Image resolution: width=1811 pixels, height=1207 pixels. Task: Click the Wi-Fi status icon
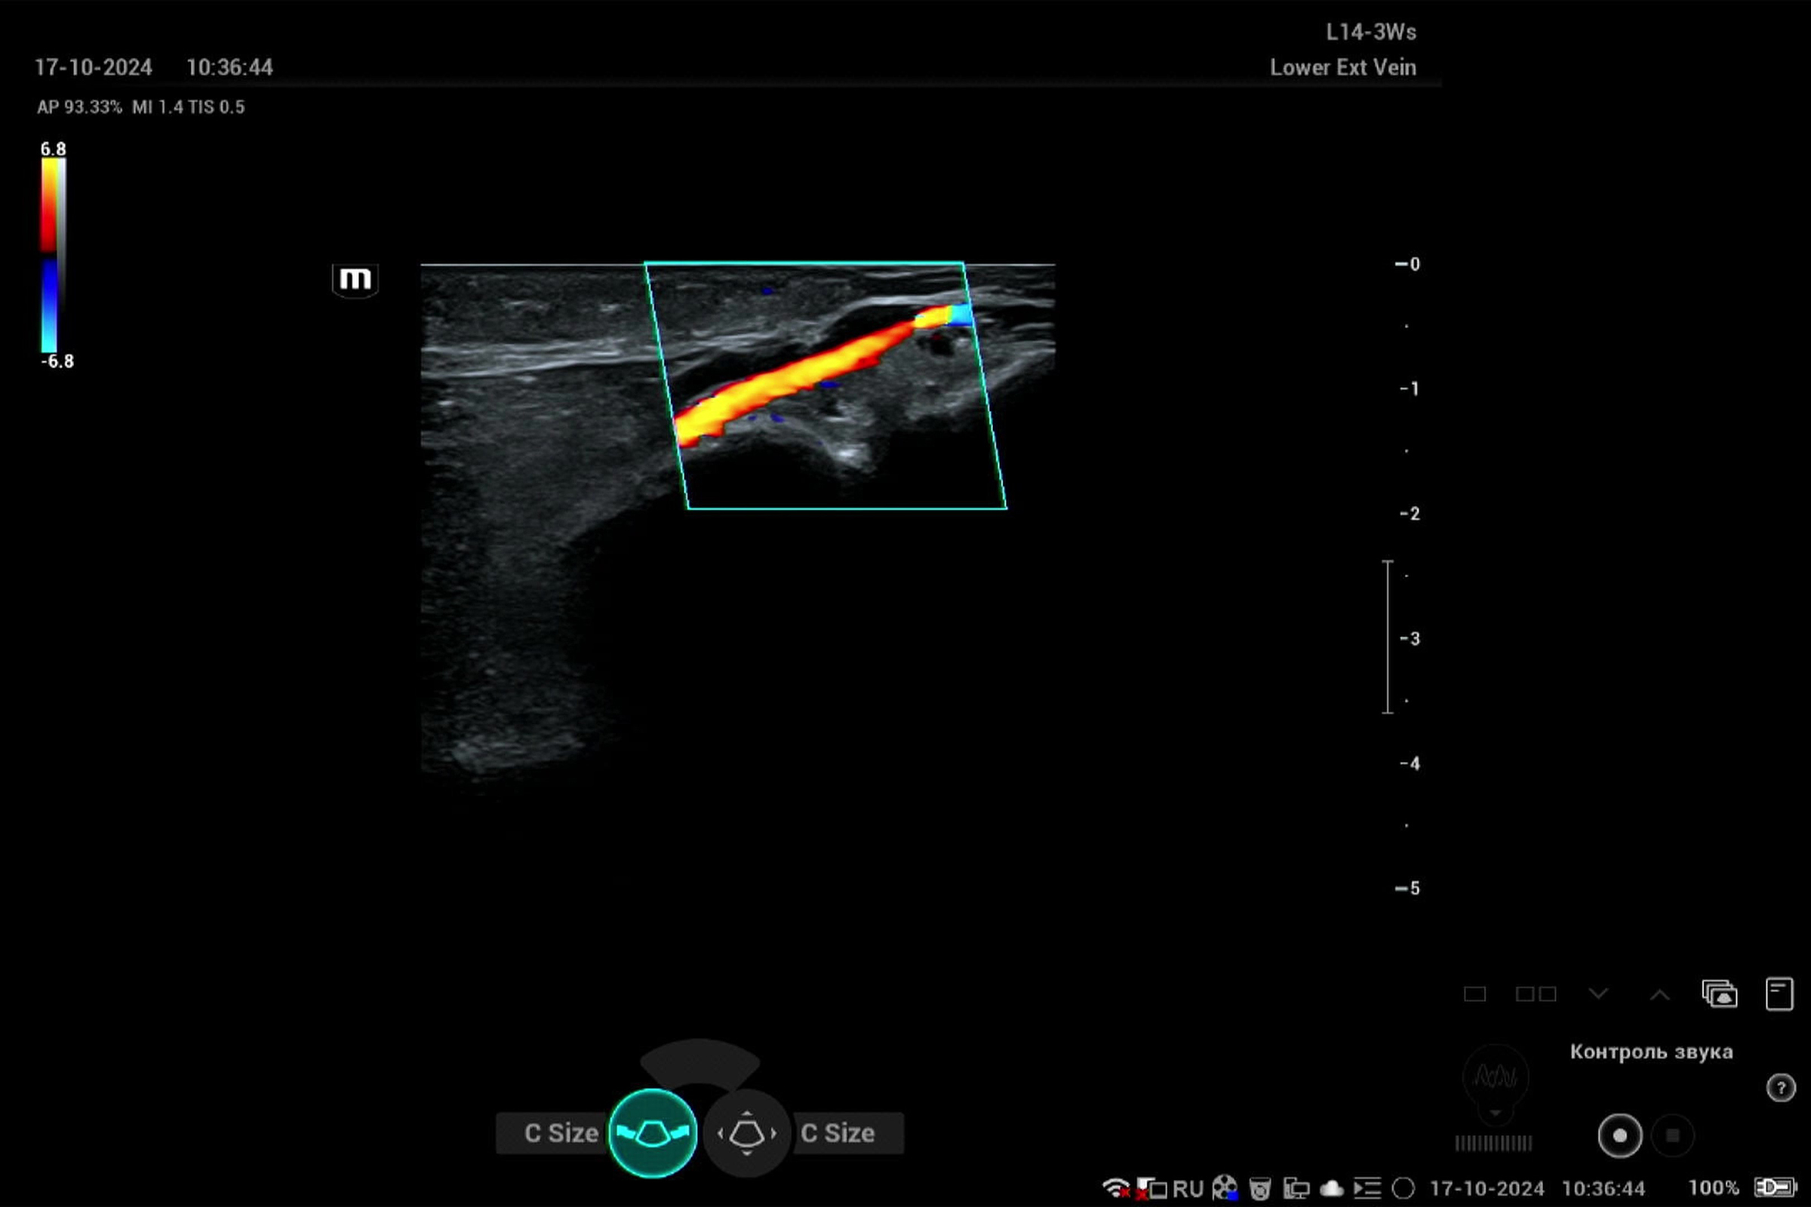1115,1187
